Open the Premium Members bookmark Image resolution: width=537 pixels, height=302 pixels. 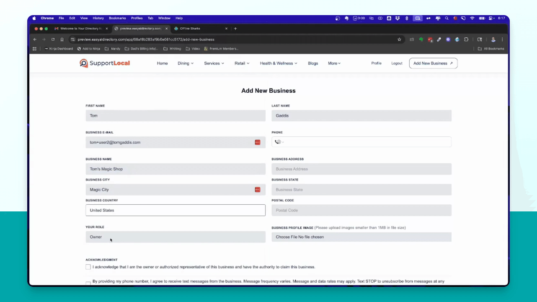pyautogui.click(x=221, y=49)
